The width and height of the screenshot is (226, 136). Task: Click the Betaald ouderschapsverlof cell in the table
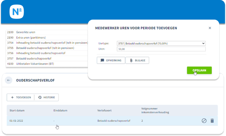114,121
